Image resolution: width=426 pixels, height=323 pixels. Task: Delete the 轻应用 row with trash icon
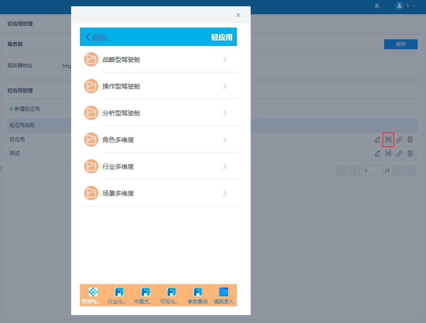[x=410, y=140]
